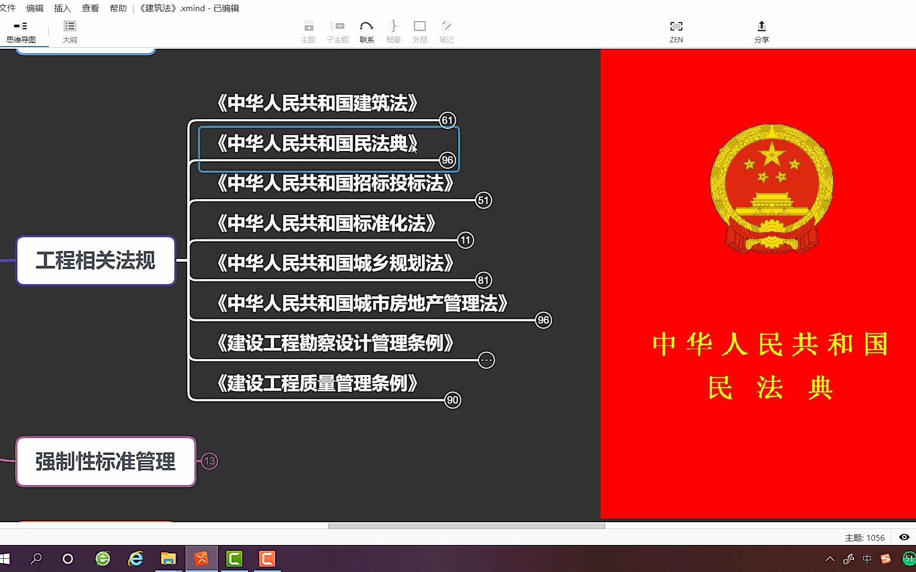
Task: Open notes with 笔记 icon
Action: [x=446, y=32]
